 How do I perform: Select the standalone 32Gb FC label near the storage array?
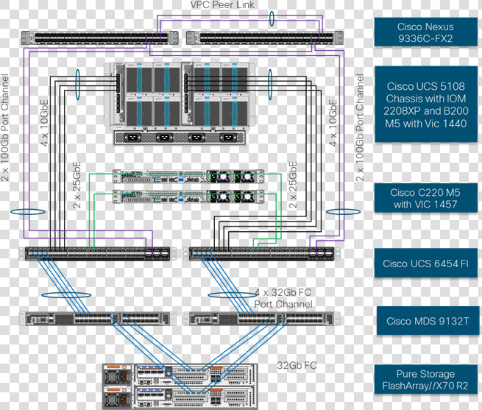pos(297,365)
